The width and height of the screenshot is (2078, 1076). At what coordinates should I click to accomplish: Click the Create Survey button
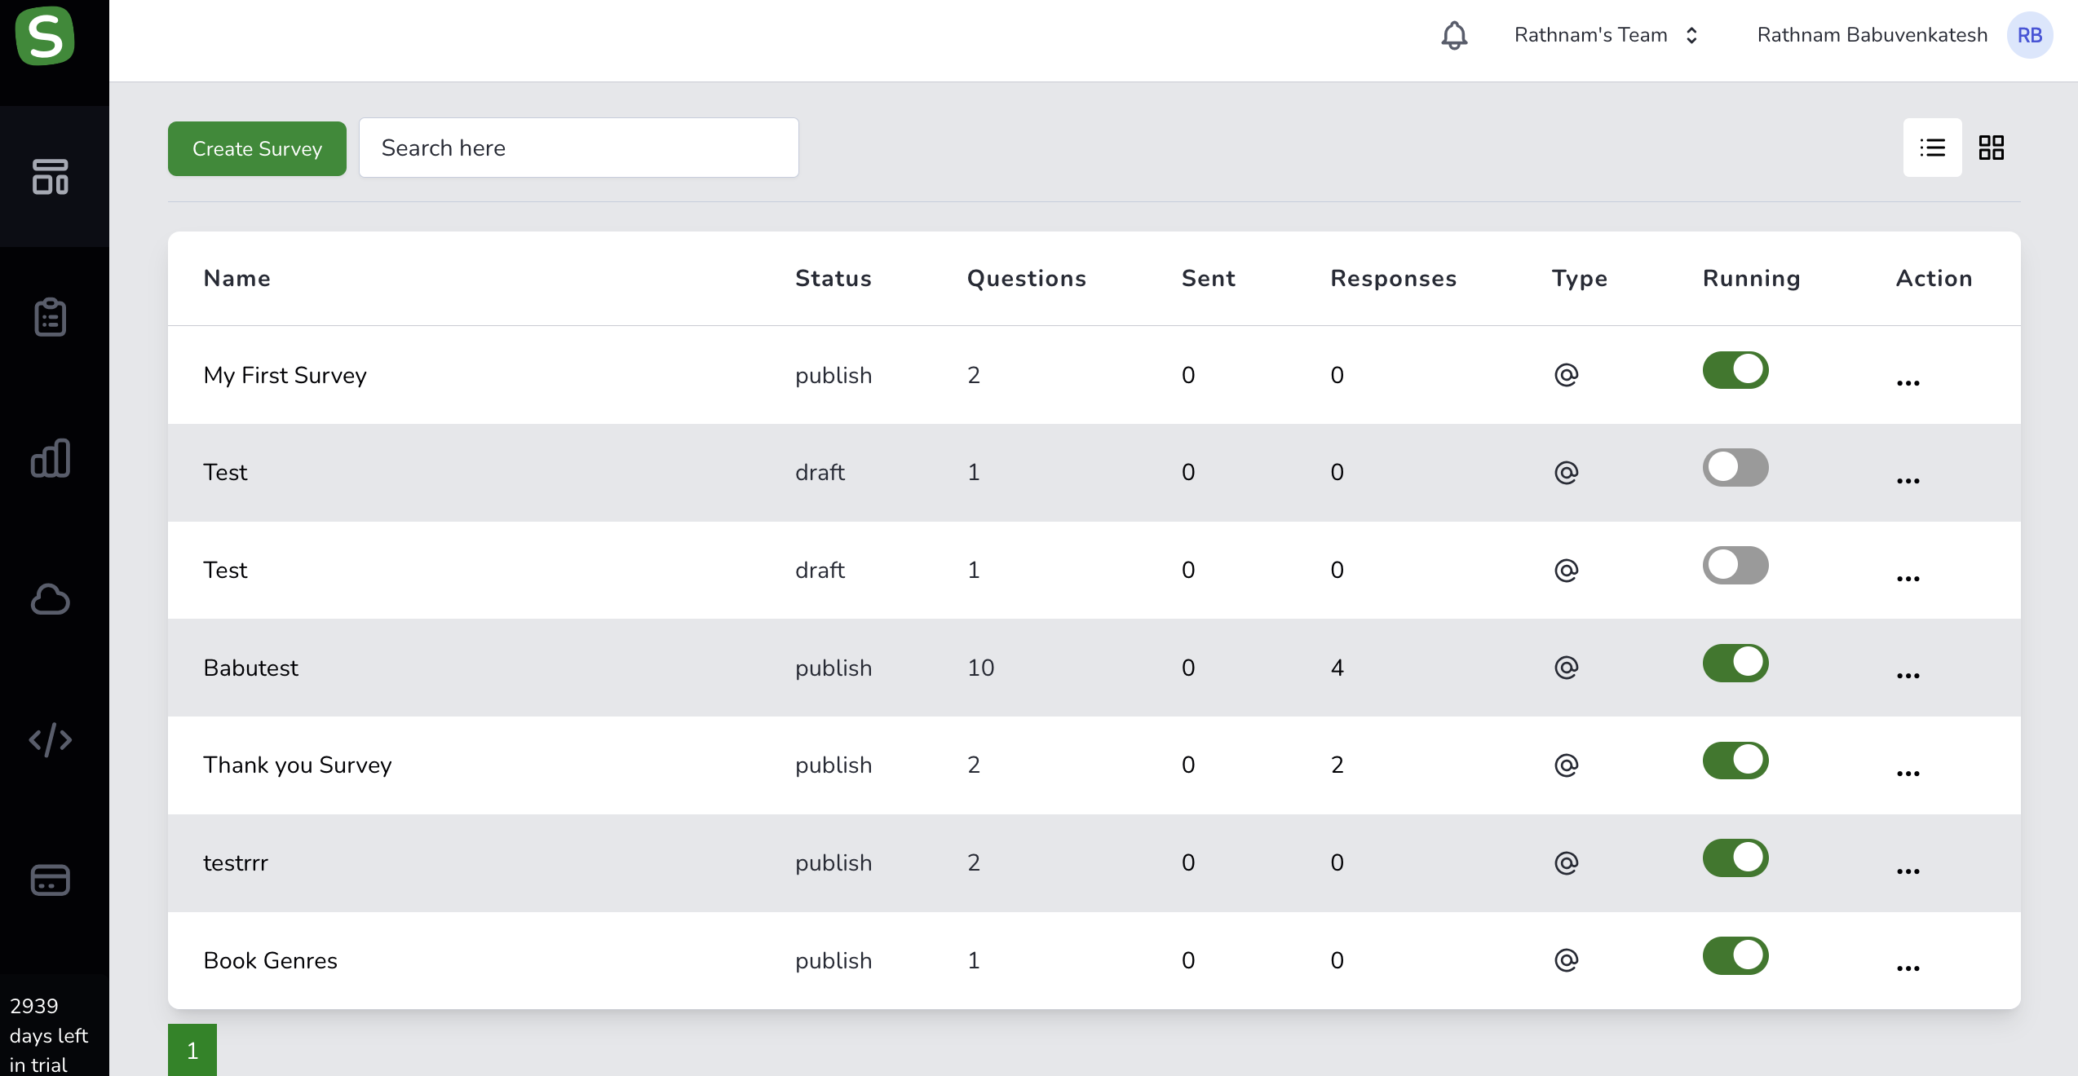click(x=257, y=148)
